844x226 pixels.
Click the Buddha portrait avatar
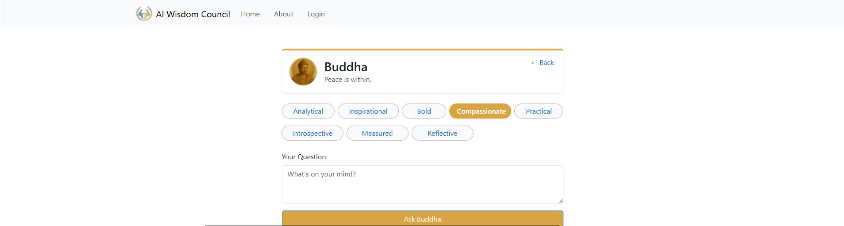point(303,72)
